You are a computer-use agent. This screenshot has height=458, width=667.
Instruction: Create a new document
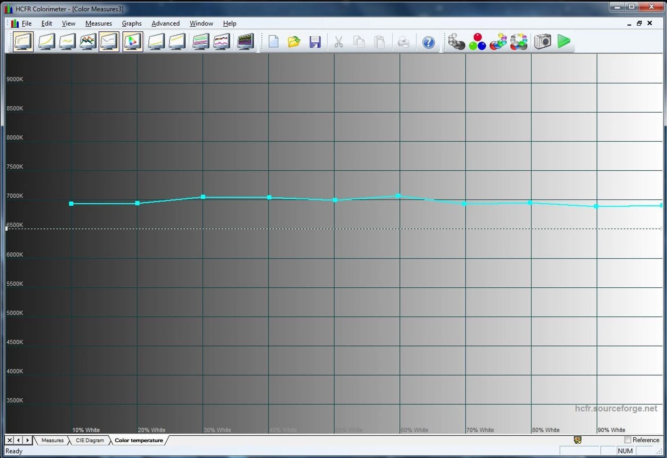[273, 42]
